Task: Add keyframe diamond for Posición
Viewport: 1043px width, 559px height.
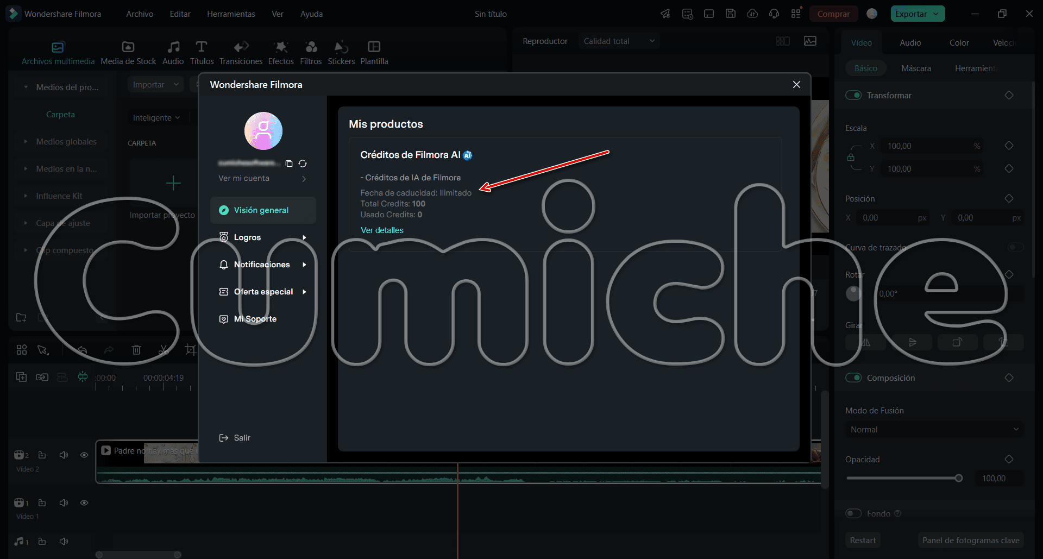Action: pos(1009,199)
